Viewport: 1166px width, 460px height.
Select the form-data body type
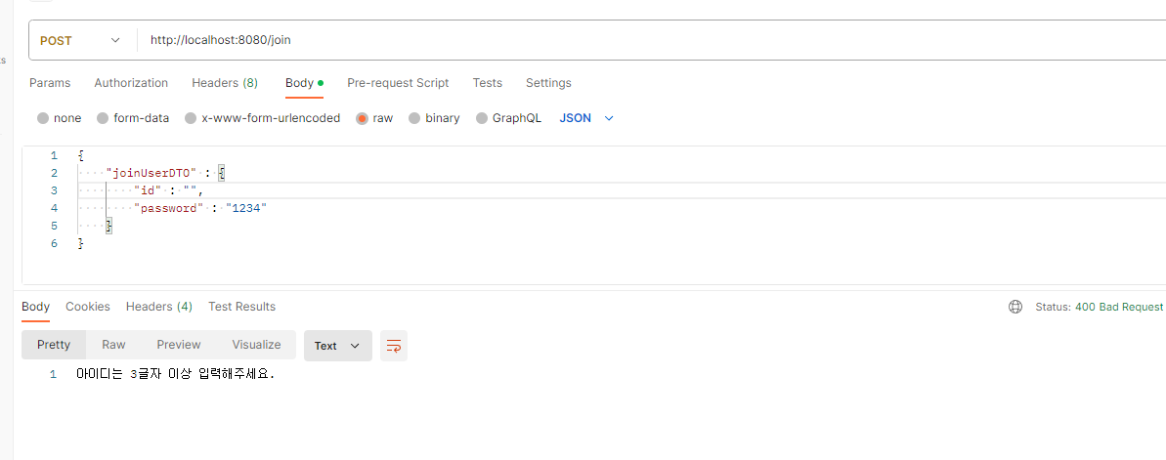click(133, 118)
